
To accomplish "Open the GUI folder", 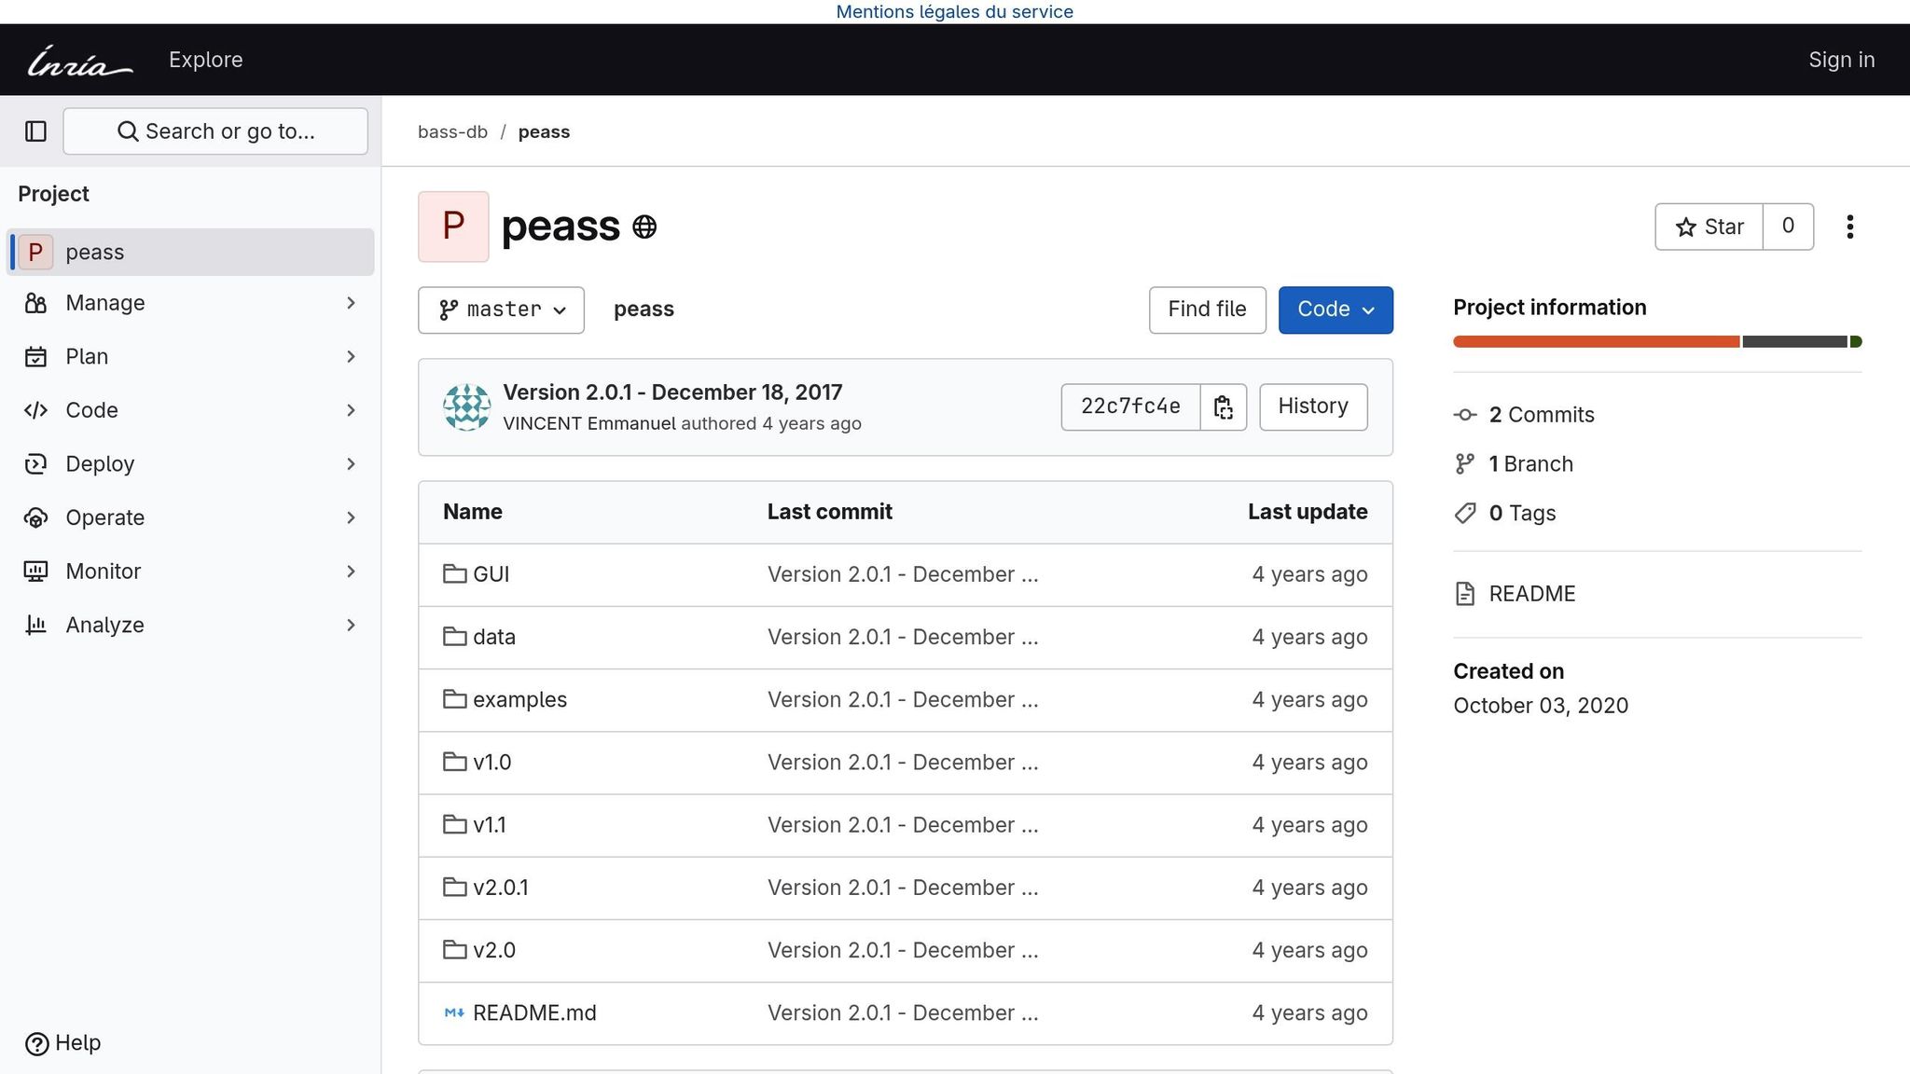I will tap(491, 574).
